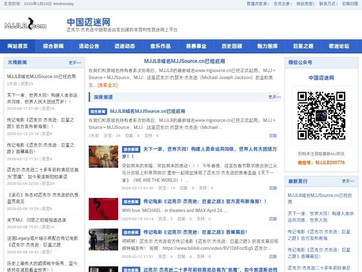Switch to the 音乐作品 navigation tab
The height and width of the screenshot is (272, 362).
pos(160,46)
